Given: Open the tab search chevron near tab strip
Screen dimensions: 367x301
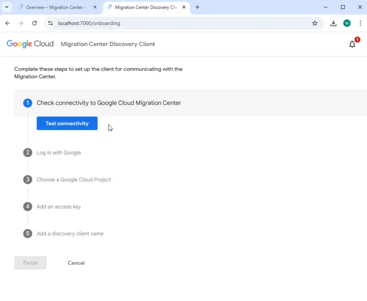Looking at the screenshot, I should [6, 7].
